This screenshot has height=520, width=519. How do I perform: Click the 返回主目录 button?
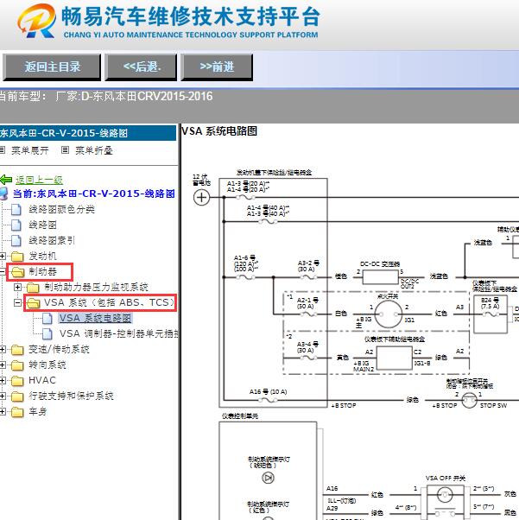(52, 67)
